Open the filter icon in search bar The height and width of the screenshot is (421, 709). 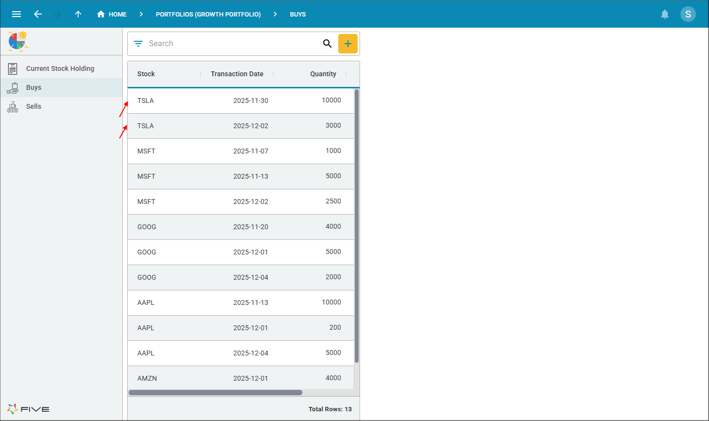[138, 44]
